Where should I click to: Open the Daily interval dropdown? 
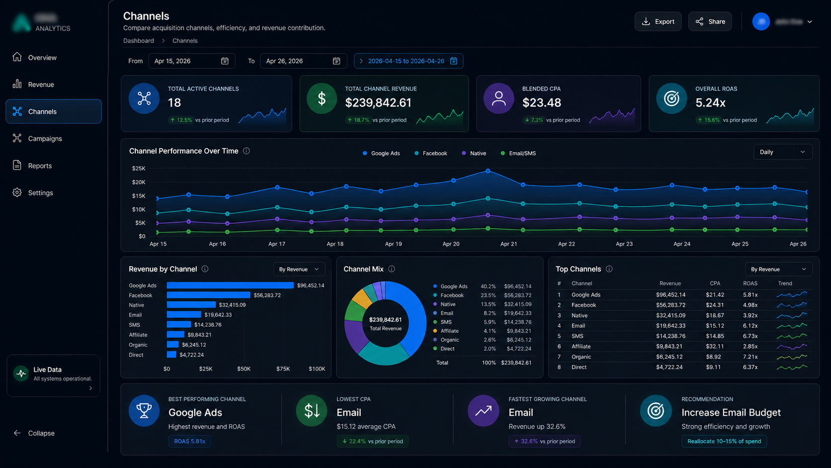point(783,152)
